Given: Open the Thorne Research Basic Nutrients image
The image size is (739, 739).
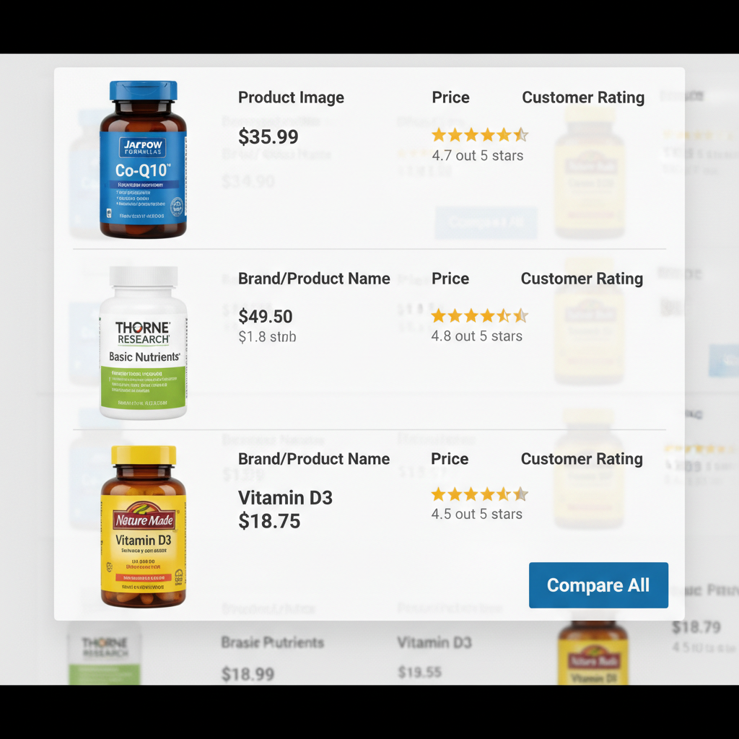Looking at the screenshot, I should pyautogui.click(x=144, y=343).
